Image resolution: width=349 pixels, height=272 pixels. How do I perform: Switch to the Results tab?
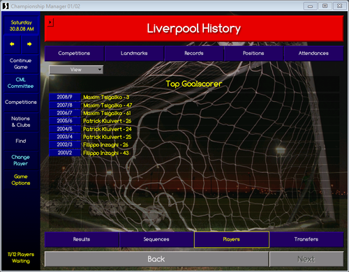tap(82, 239)
